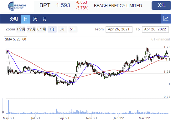Click the Beach Energy logo
The height and width of the screenshot is (127, 171).
[x=17, y=6]
